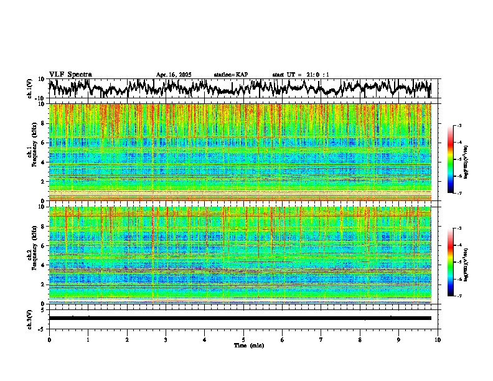Screen dimensions: 493x381
Task: Click the ch.2 spectrogram color scale bar
Action: [x=451, y=262]
